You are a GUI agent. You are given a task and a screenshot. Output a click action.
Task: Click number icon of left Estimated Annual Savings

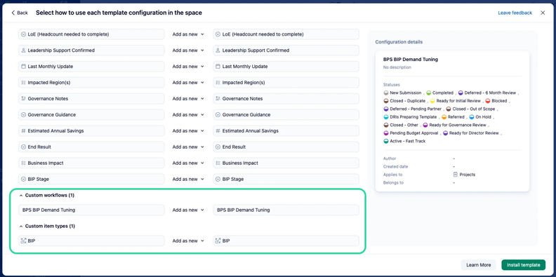click(24, 130)
